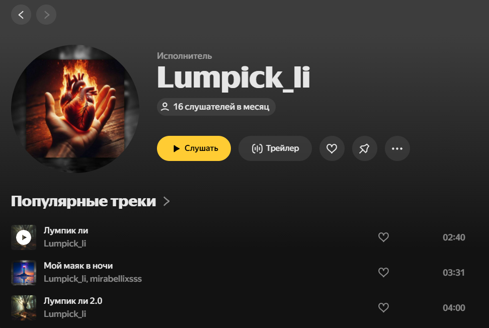The image size is (489, 328).
Task: Click the 16 слушателей в месяц badge
Action: click(216, 107)
